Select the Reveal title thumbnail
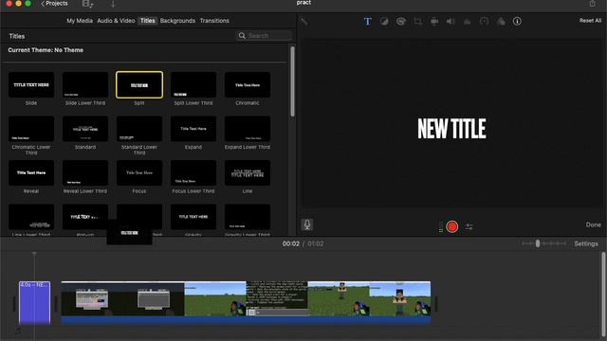607x341 pixels. (x=31, y=172)
